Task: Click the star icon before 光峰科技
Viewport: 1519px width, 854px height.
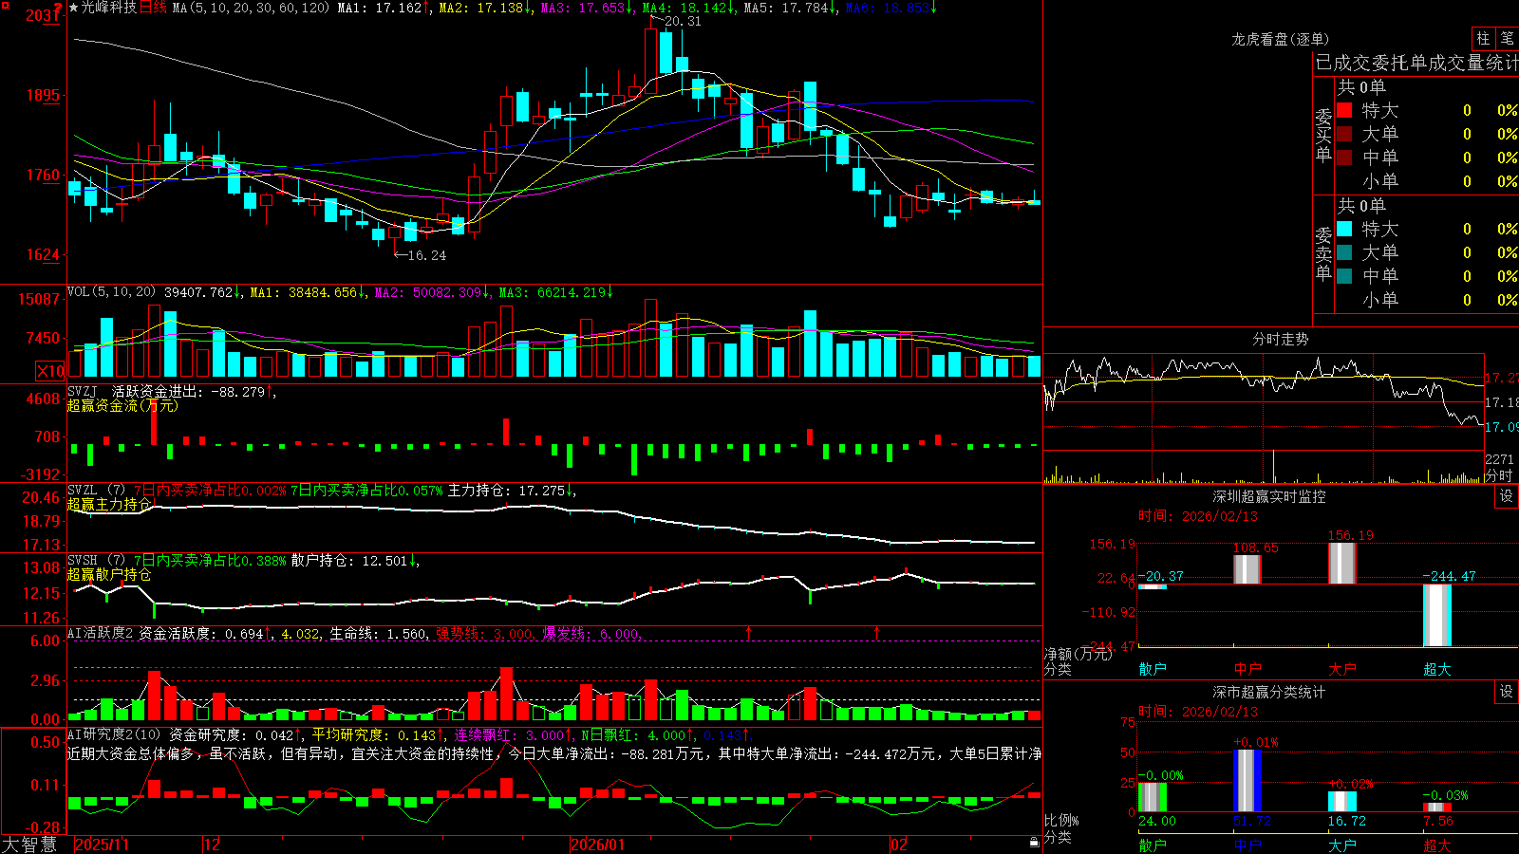Action: coord(74,8)
